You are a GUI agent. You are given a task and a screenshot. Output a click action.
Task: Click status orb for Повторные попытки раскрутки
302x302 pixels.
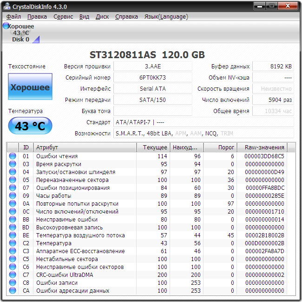coord(13,203)
